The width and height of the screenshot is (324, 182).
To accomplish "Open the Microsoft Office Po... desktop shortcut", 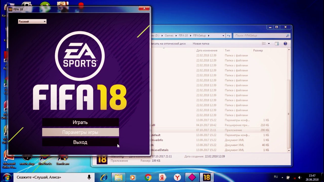I will pos(9,162).
